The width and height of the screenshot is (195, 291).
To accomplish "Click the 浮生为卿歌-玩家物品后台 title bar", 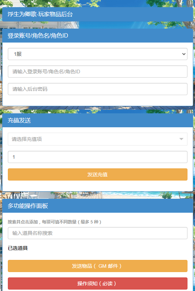I will (97, 14).
